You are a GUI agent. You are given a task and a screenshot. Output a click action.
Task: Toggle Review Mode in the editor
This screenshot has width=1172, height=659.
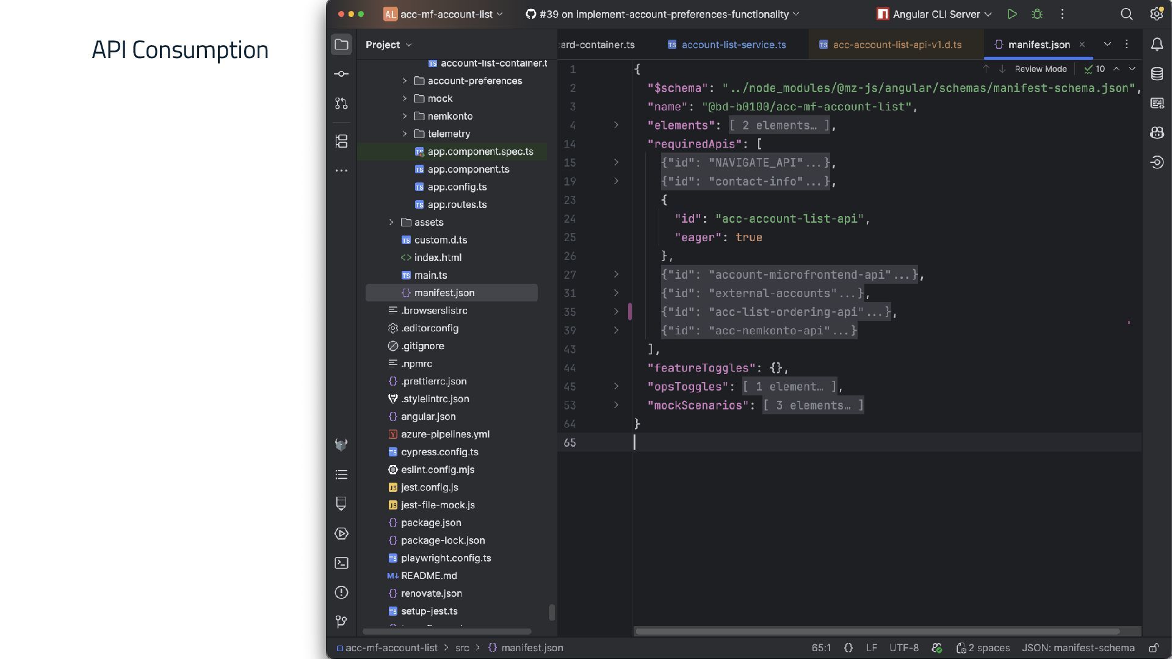pos(1041,69)
